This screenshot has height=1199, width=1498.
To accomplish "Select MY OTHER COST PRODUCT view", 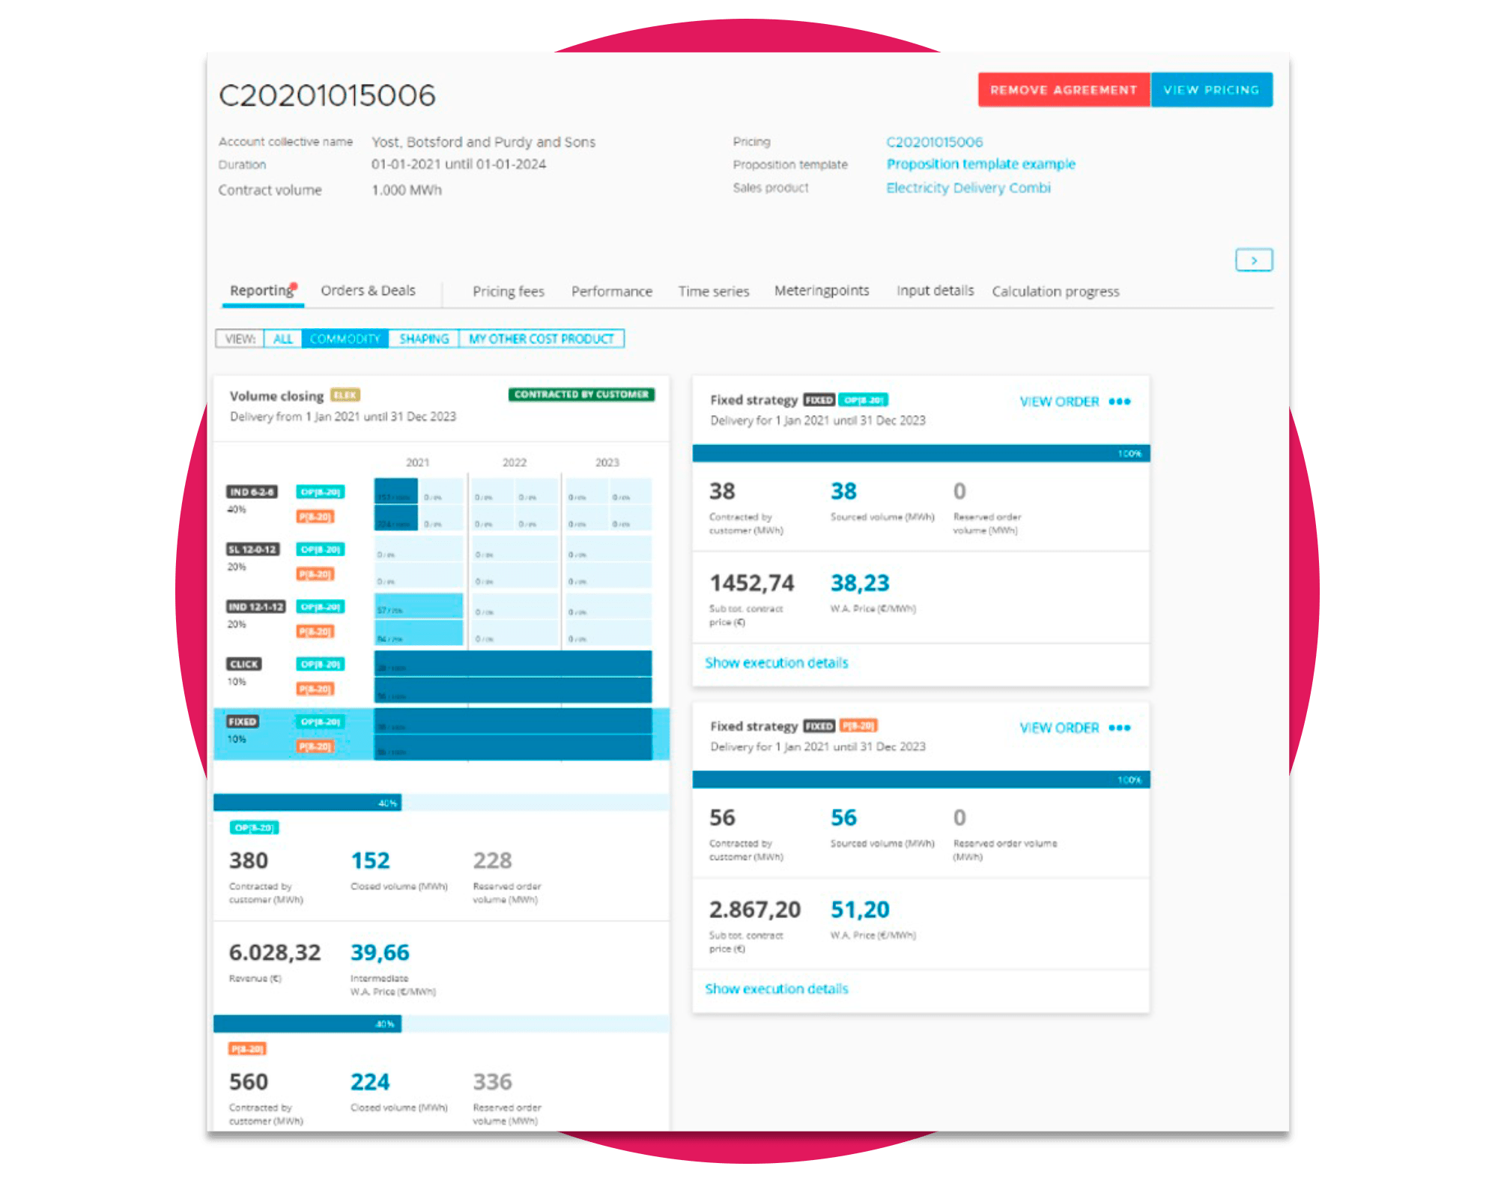I will (542, 339).
